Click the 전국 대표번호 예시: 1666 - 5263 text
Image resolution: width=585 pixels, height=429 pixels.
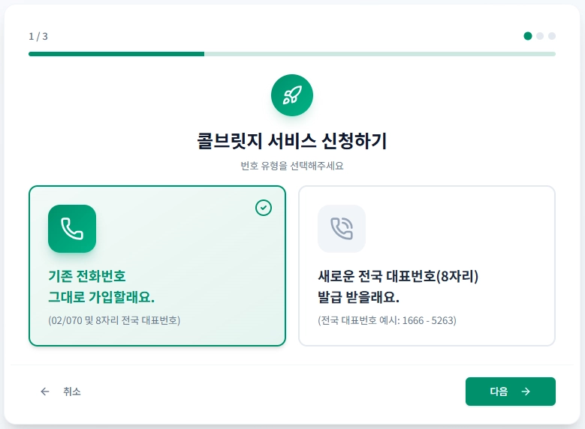pyautogui.click(x=387, y=320)
